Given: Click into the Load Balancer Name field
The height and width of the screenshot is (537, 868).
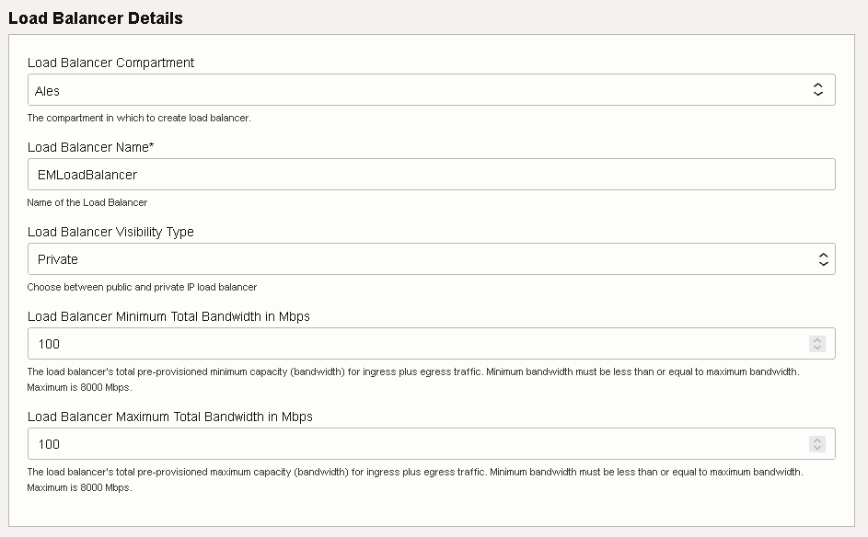Looking at the screenshot, I should [x=431, y=175].
